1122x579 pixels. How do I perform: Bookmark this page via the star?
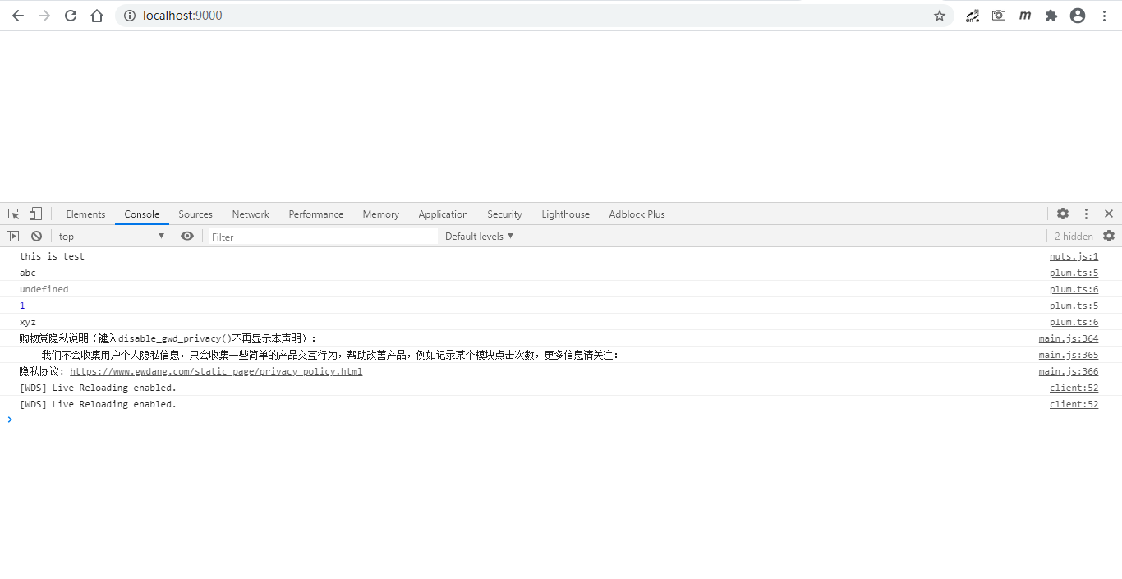tap(939, 15)
